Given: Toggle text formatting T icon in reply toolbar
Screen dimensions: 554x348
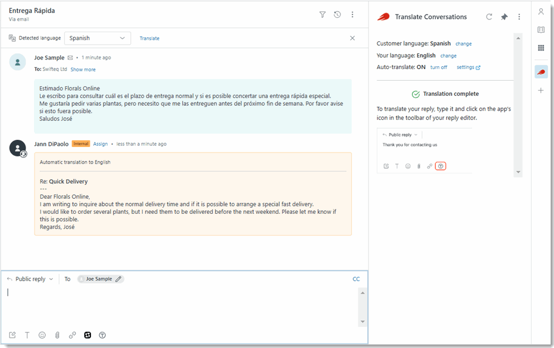Looking at the screenshot, I should tap(27, 335).
